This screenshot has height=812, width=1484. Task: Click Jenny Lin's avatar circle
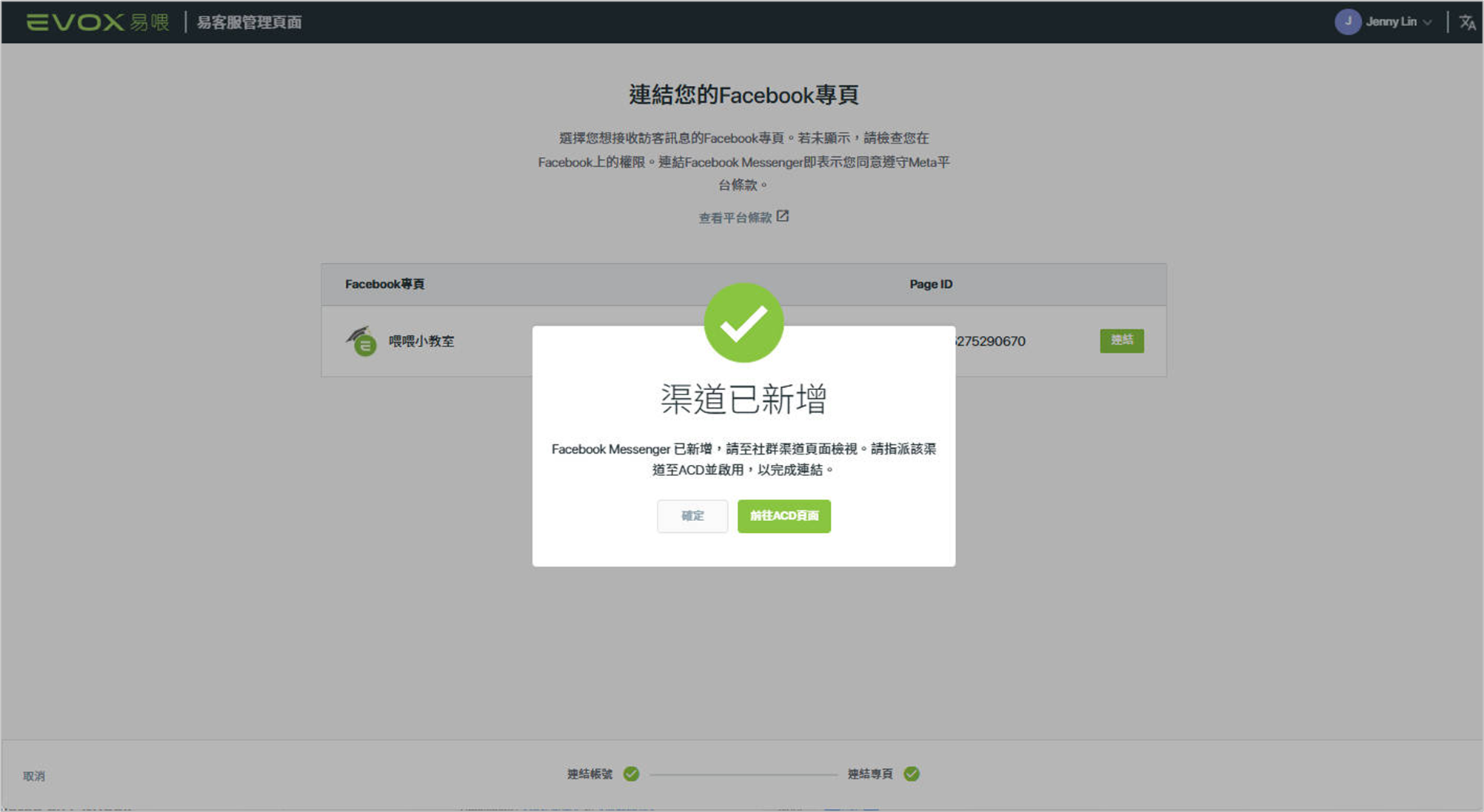click(x=1347, y=22)
